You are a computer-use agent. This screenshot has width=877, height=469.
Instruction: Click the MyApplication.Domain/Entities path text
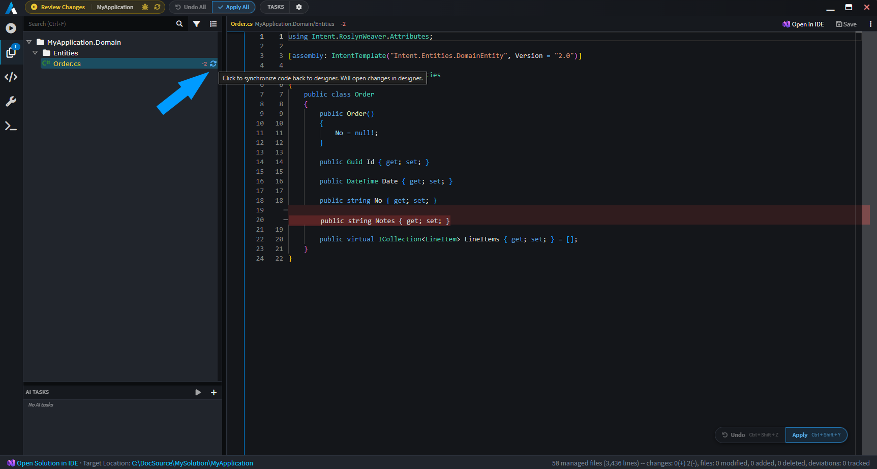[295, 24]
